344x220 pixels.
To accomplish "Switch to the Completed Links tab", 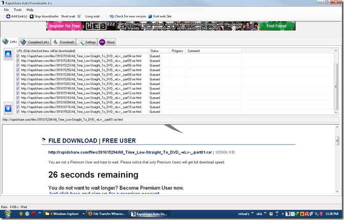I will [x=35, y=42].
